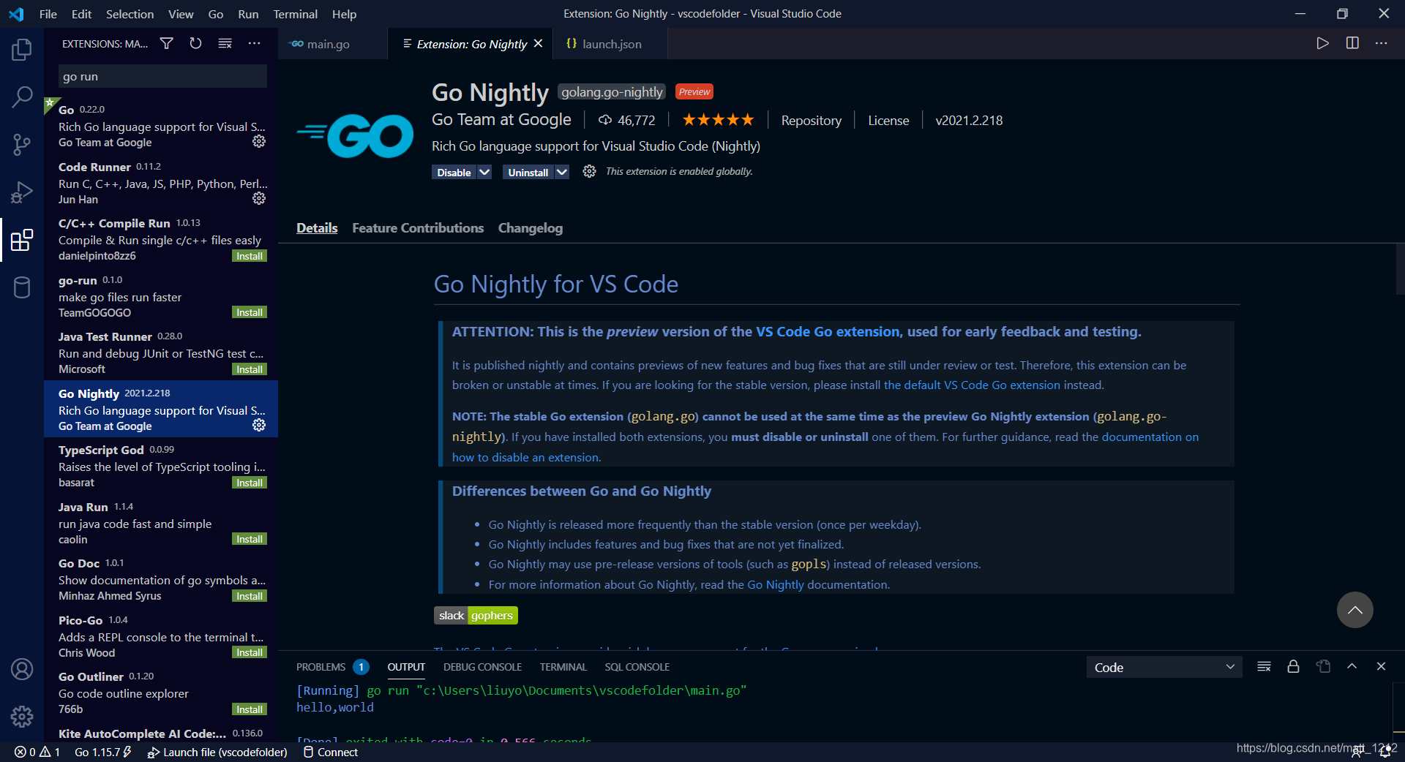Image resolution: width=1405 pixels, height=762 pixels.
Task: Install the Go Doc extension
Action: coord(250,596)
